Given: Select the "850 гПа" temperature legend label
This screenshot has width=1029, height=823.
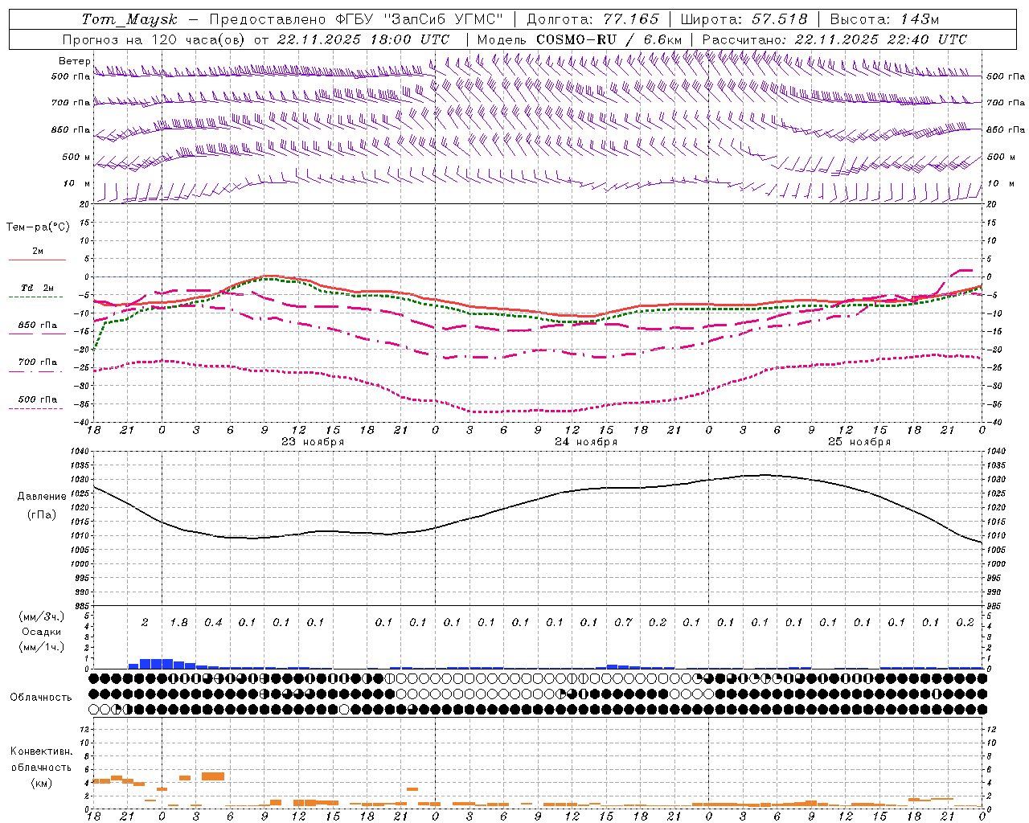Looking at the screenshot, I should [38, 326].
